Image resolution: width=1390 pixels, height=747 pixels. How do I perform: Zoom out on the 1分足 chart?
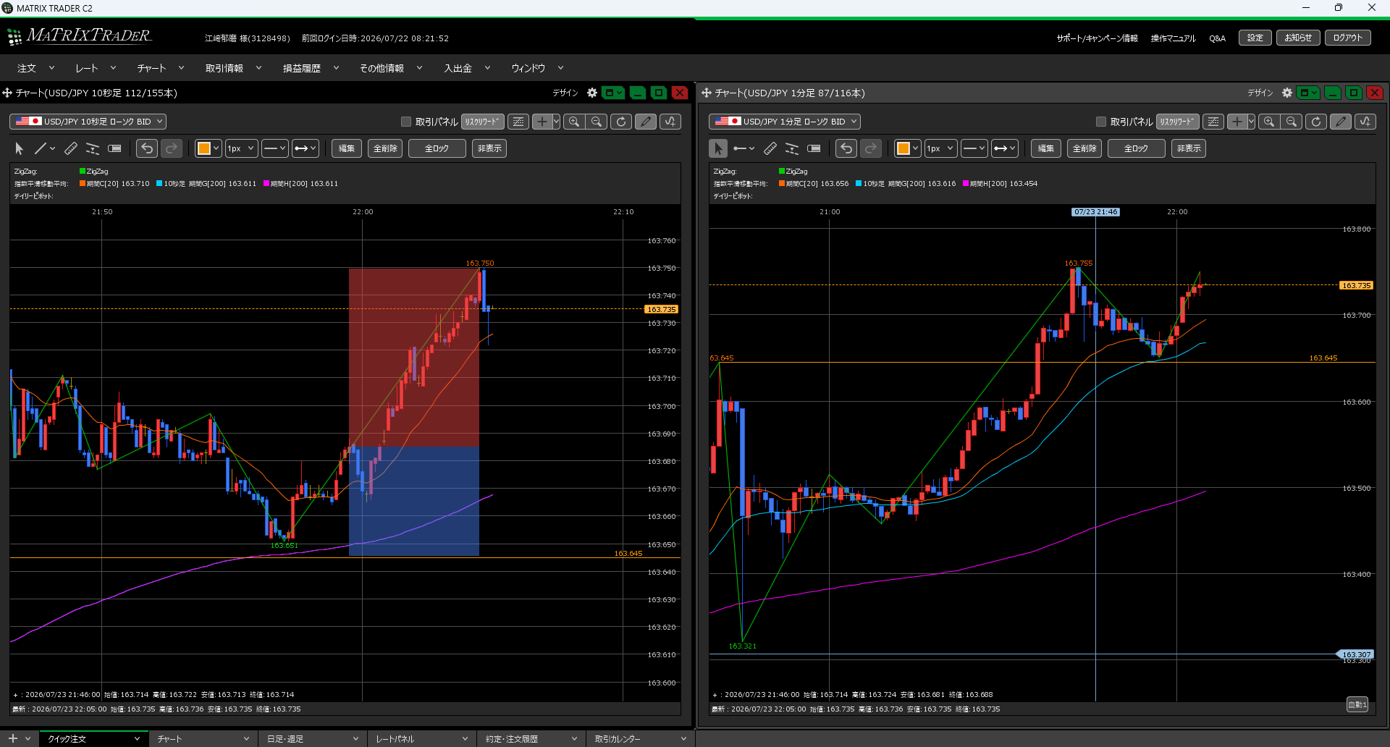[x=1292, y=122]
